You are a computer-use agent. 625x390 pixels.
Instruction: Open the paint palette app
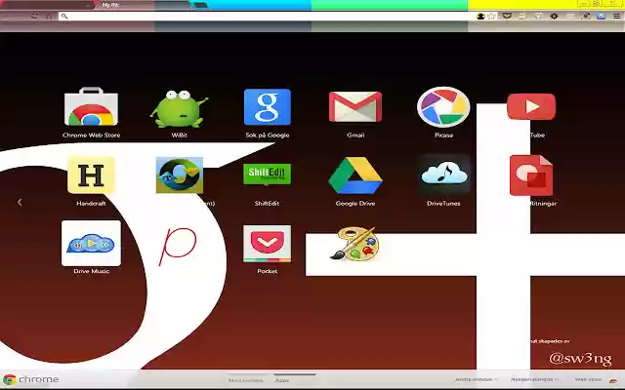[x=355, y=243]
